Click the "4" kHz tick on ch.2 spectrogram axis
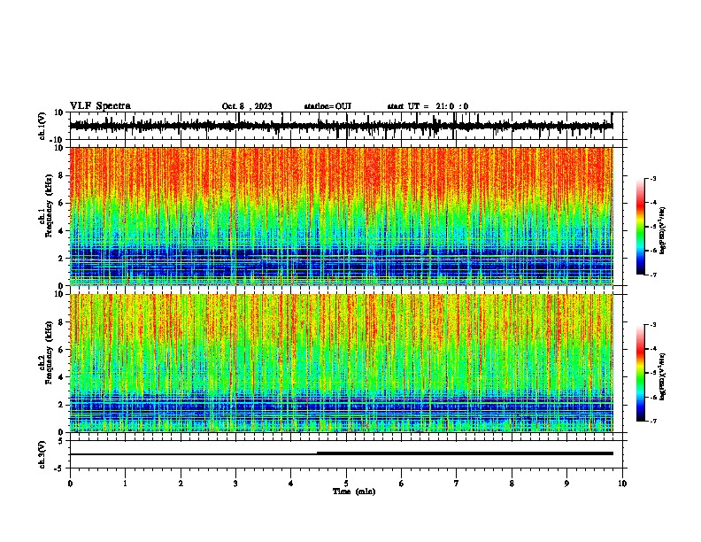This screenshot has width=701, height=542. point(62,377)
